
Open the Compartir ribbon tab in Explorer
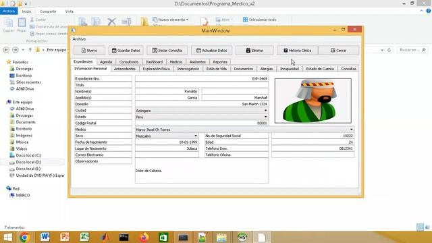pyautogui.click(x=48, y=11)
